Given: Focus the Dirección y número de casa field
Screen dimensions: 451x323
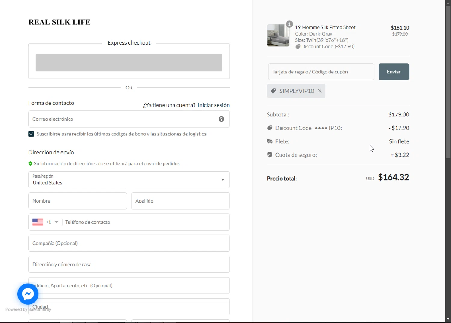Looking at the screenshot, I should click(129, 264).
